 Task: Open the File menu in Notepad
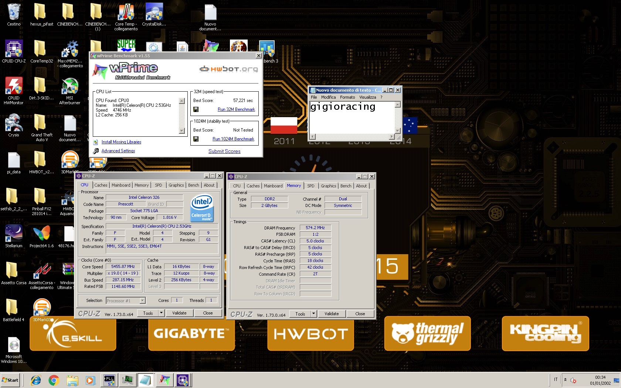pyautogui.click(x=314, y=97)
